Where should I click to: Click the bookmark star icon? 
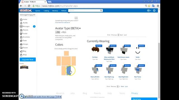(149, 6)
